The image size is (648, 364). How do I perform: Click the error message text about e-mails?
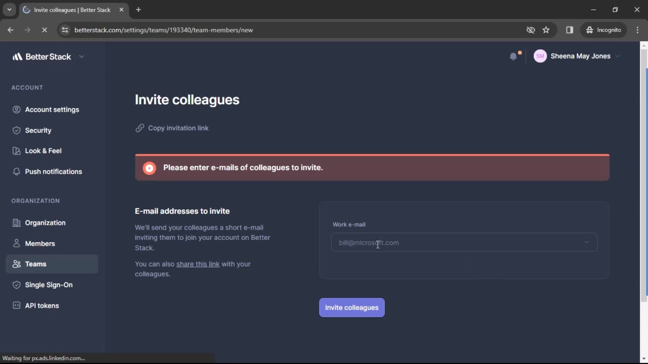point(243,168)
